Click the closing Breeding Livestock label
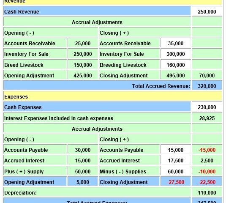The height and width of the screenshot is (203, 226). pyautogui.click(x=123, y=65)
